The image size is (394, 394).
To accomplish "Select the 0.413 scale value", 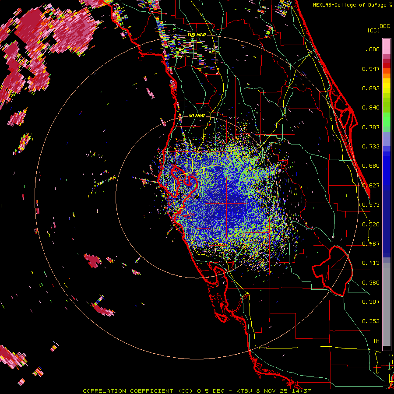I will tap(371, 263).
